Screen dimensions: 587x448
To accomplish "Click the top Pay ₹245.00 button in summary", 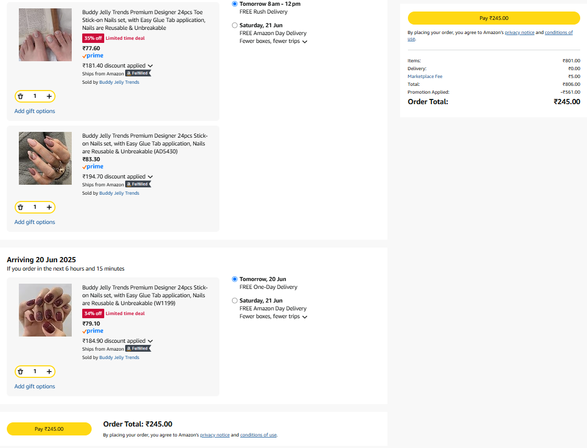I will point(494,18).
